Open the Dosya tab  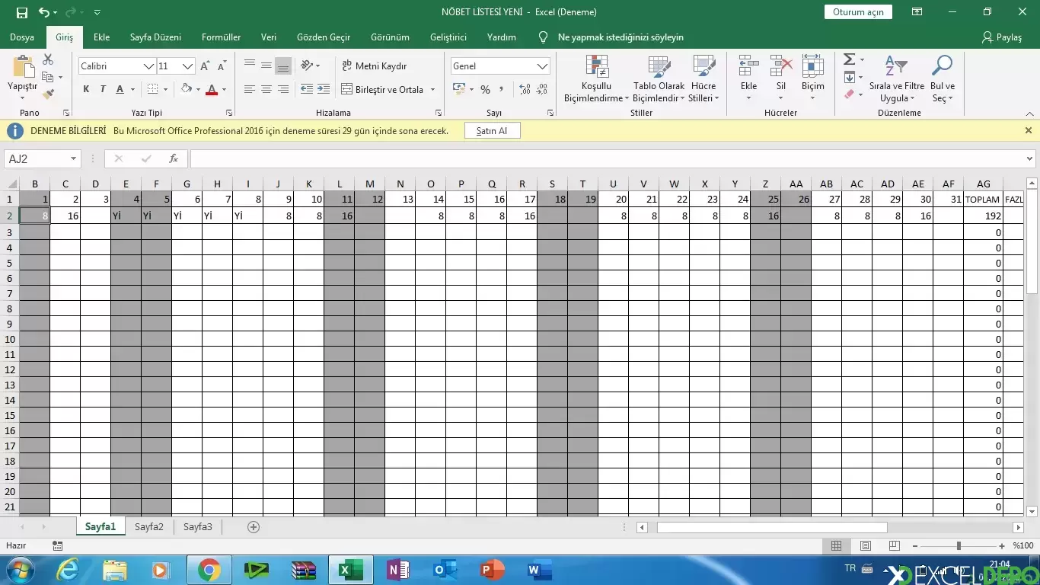[x=22, y=37]
